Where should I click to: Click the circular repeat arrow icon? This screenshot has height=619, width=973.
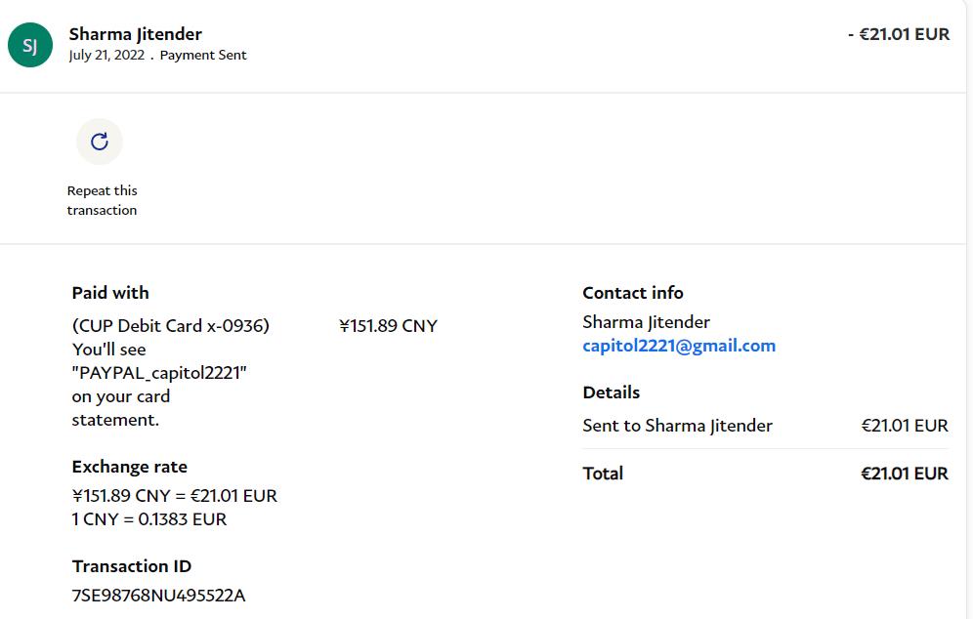100,143
